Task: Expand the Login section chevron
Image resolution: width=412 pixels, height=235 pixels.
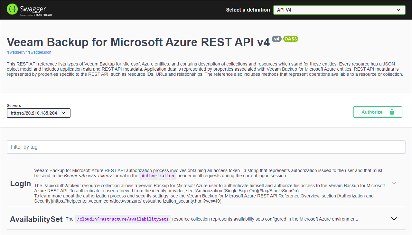Action: pos(394,183)
